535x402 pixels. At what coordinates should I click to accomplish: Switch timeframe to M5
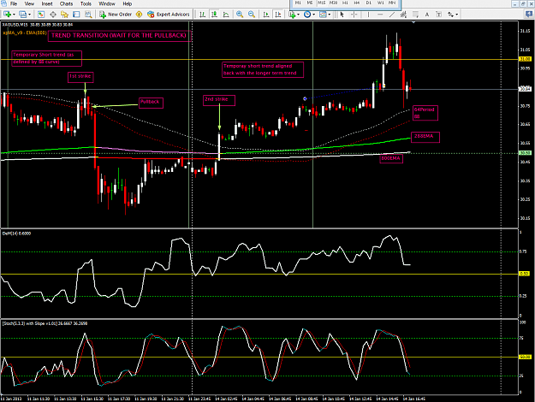[x=310, y=3]
